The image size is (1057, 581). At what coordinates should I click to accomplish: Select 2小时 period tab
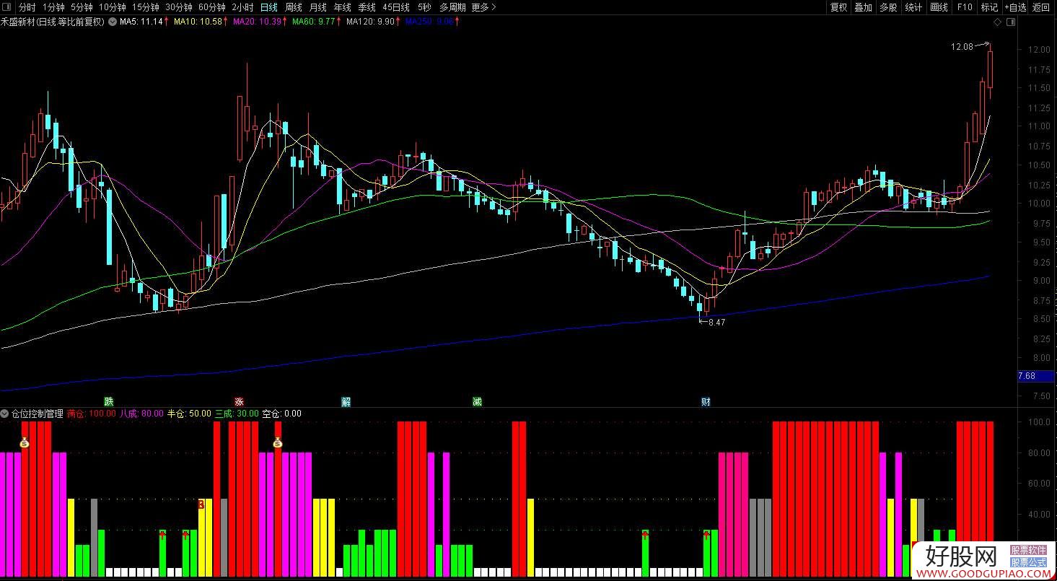(242, 7)
